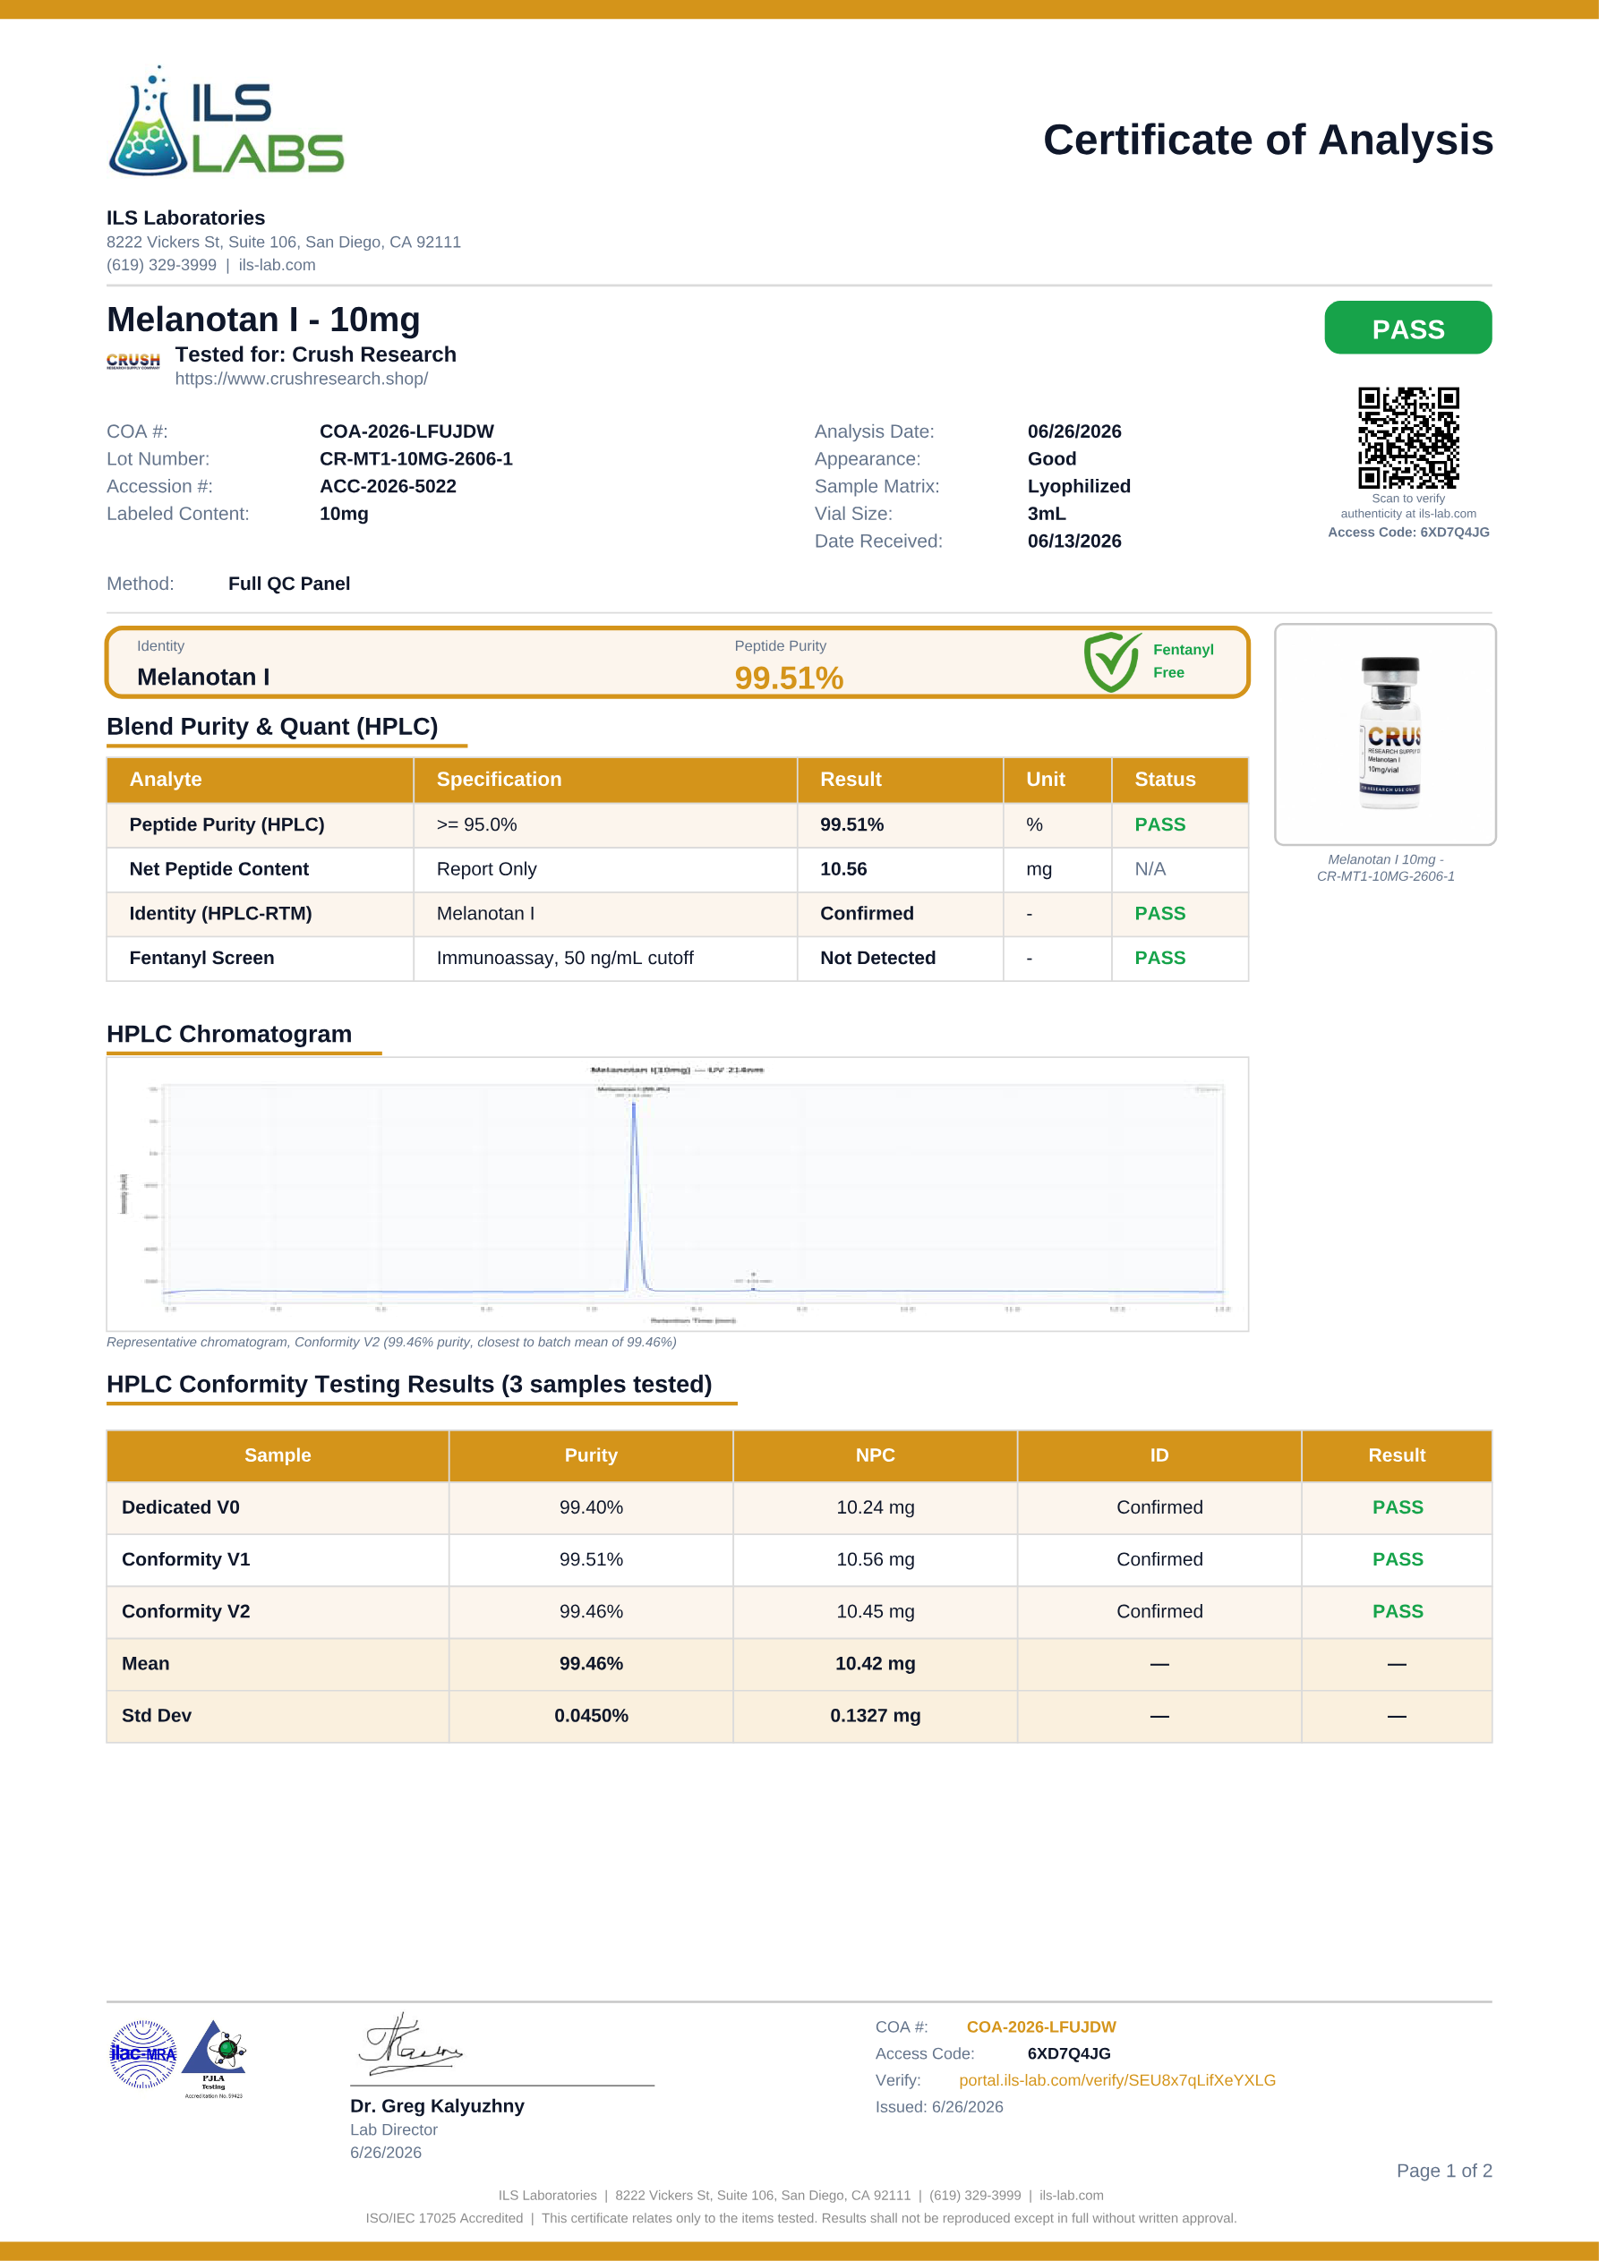Click the ils-lab.com address in header
1599x2261 pixels.
tap(277, 265)
